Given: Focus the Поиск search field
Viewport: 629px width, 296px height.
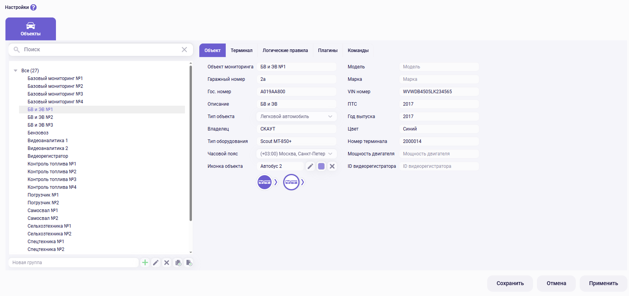Looking at the screenshot, I should click(x=101, y=50).
